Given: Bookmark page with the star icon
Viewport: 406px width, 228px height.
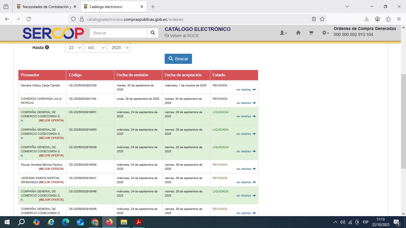Looking at the screenshot, I should point(322,19).
